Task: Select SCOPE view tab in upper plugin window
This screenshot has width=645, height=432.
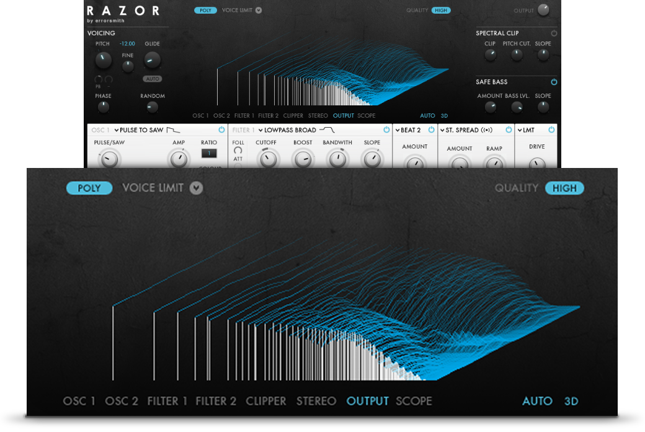Action: pyautogui.click(x=366, y=116)
